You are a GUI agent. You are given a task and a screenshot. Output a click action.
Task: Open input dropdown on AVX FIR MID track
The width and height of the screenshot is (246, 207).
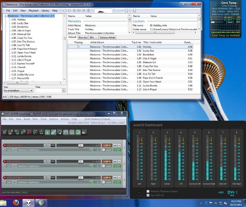[90, 166]
